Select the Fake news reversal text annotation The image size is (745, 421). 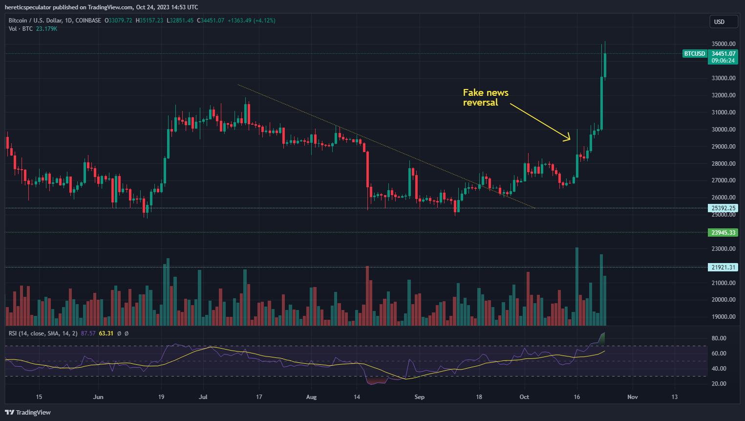click(486, 97)
